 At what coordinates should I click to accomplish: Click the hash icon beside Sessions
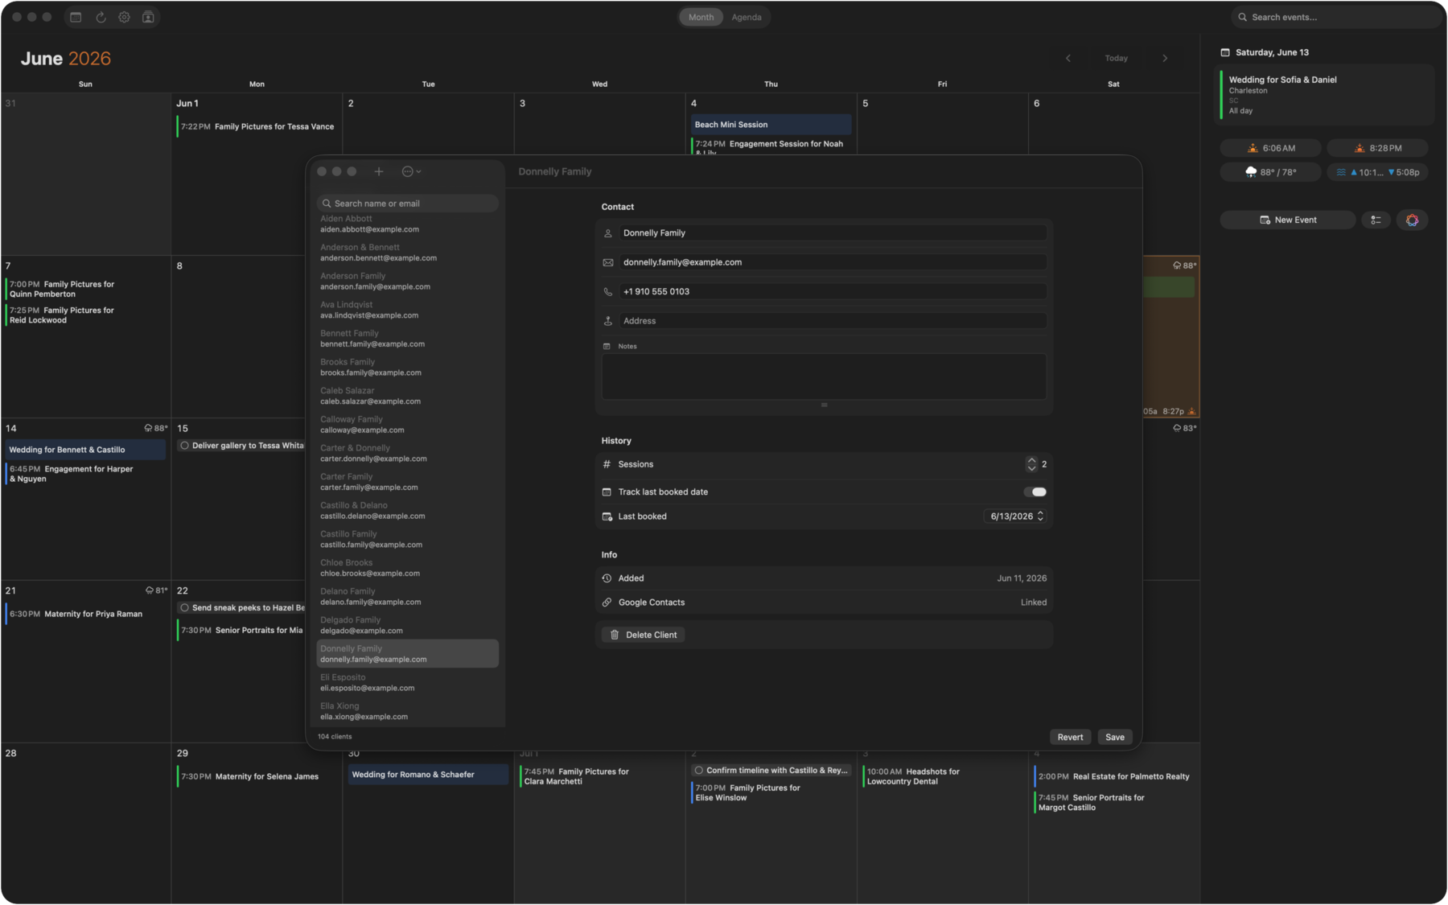tap(607, 464)
